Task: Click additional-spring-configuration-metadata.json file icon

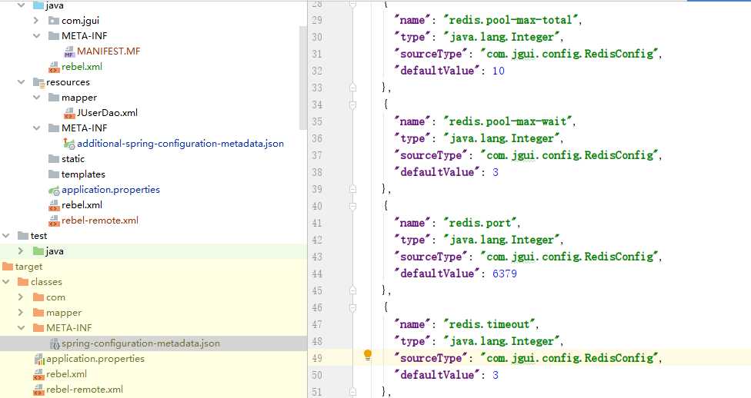Action: click(x=69, y=144)
